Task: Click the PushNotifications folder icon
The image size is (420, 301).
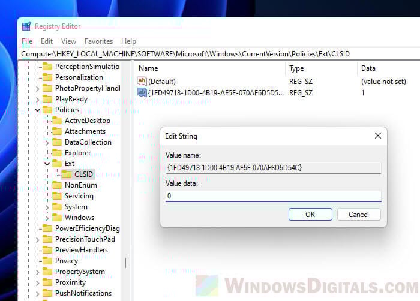Action: (47, 293)
